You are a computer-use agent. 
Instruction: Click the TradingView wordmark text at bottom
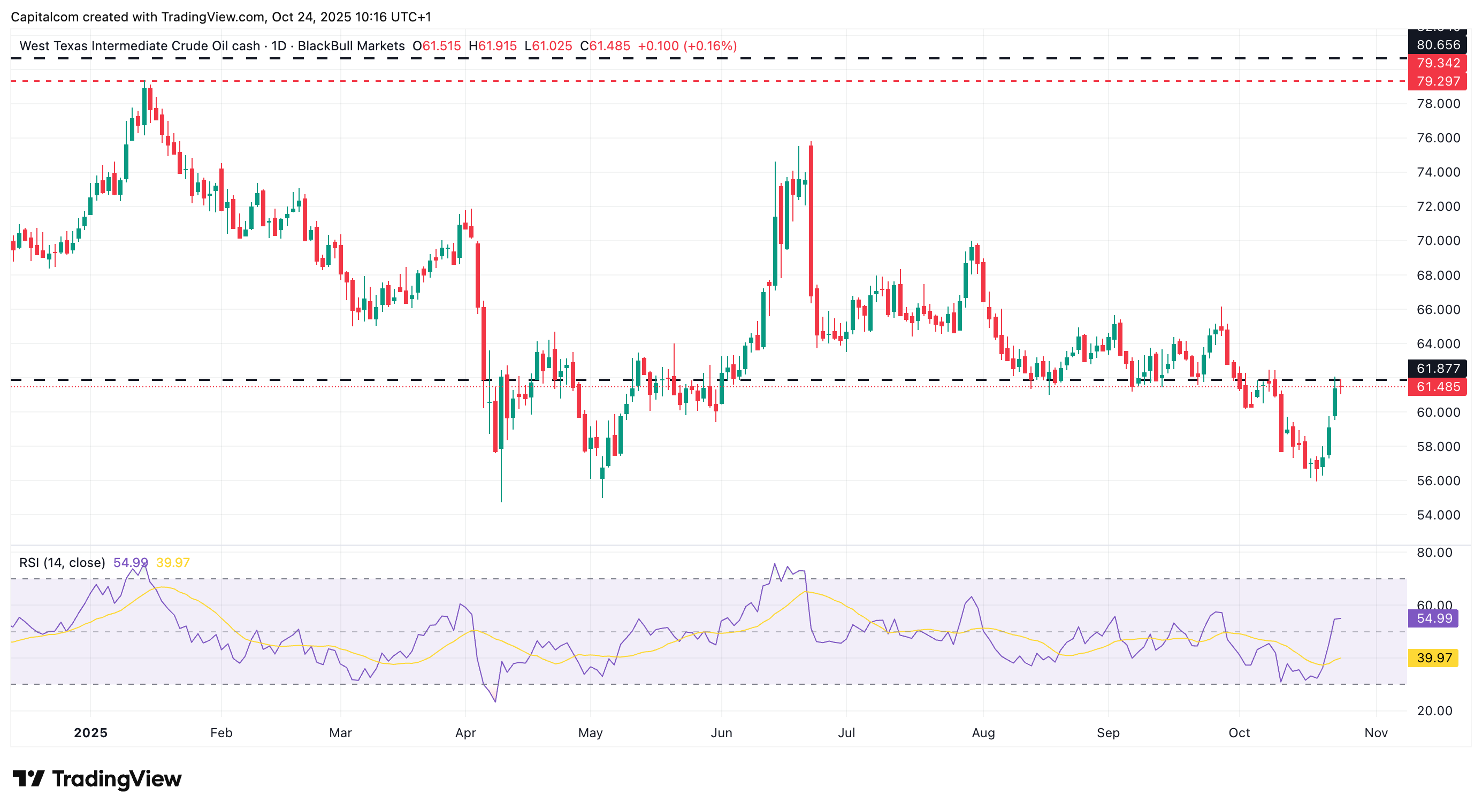[117, 779]
